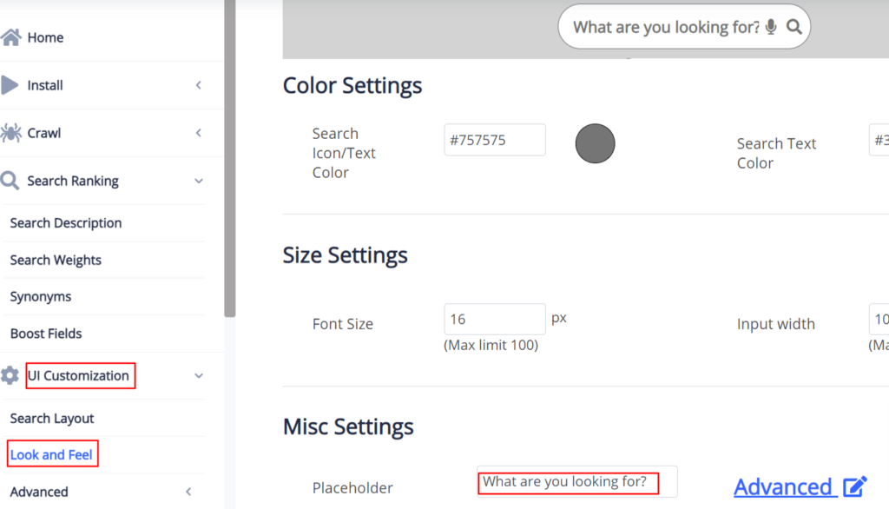Select the Install play icon
The width and height of the screenshot is (889, 509).
click(x=13, y=84)
